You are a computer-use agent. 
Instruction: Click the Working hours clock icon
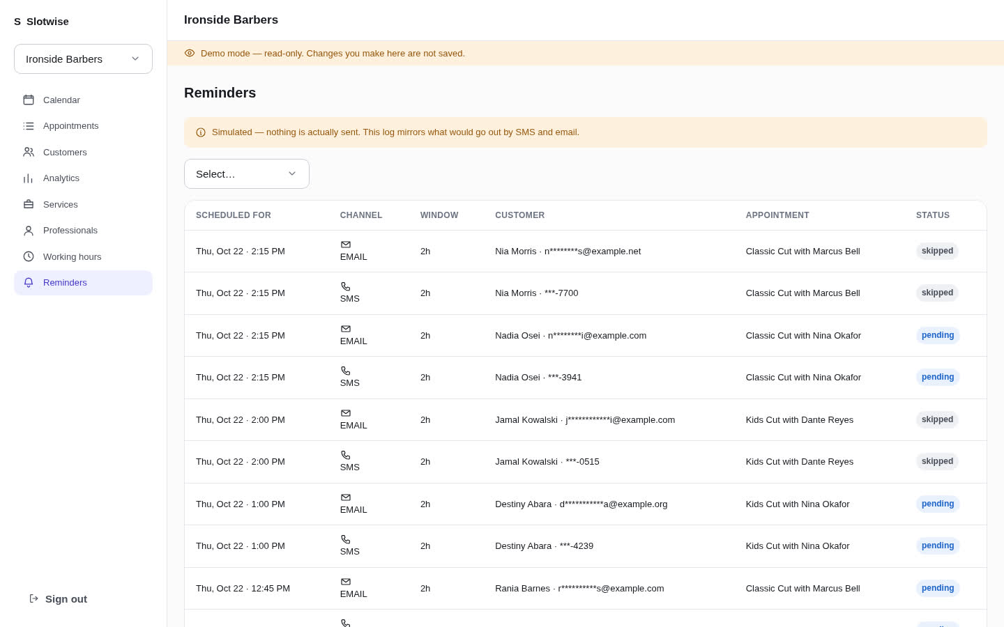point(29,256)
